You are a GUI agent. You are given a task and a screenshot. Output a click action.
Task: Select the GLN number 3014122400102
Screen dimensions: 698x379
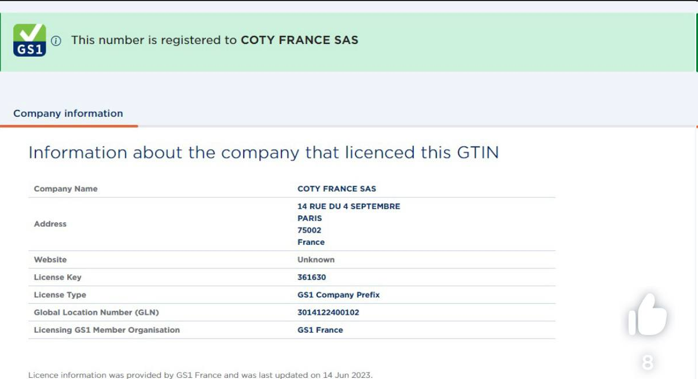pos(328,312)
